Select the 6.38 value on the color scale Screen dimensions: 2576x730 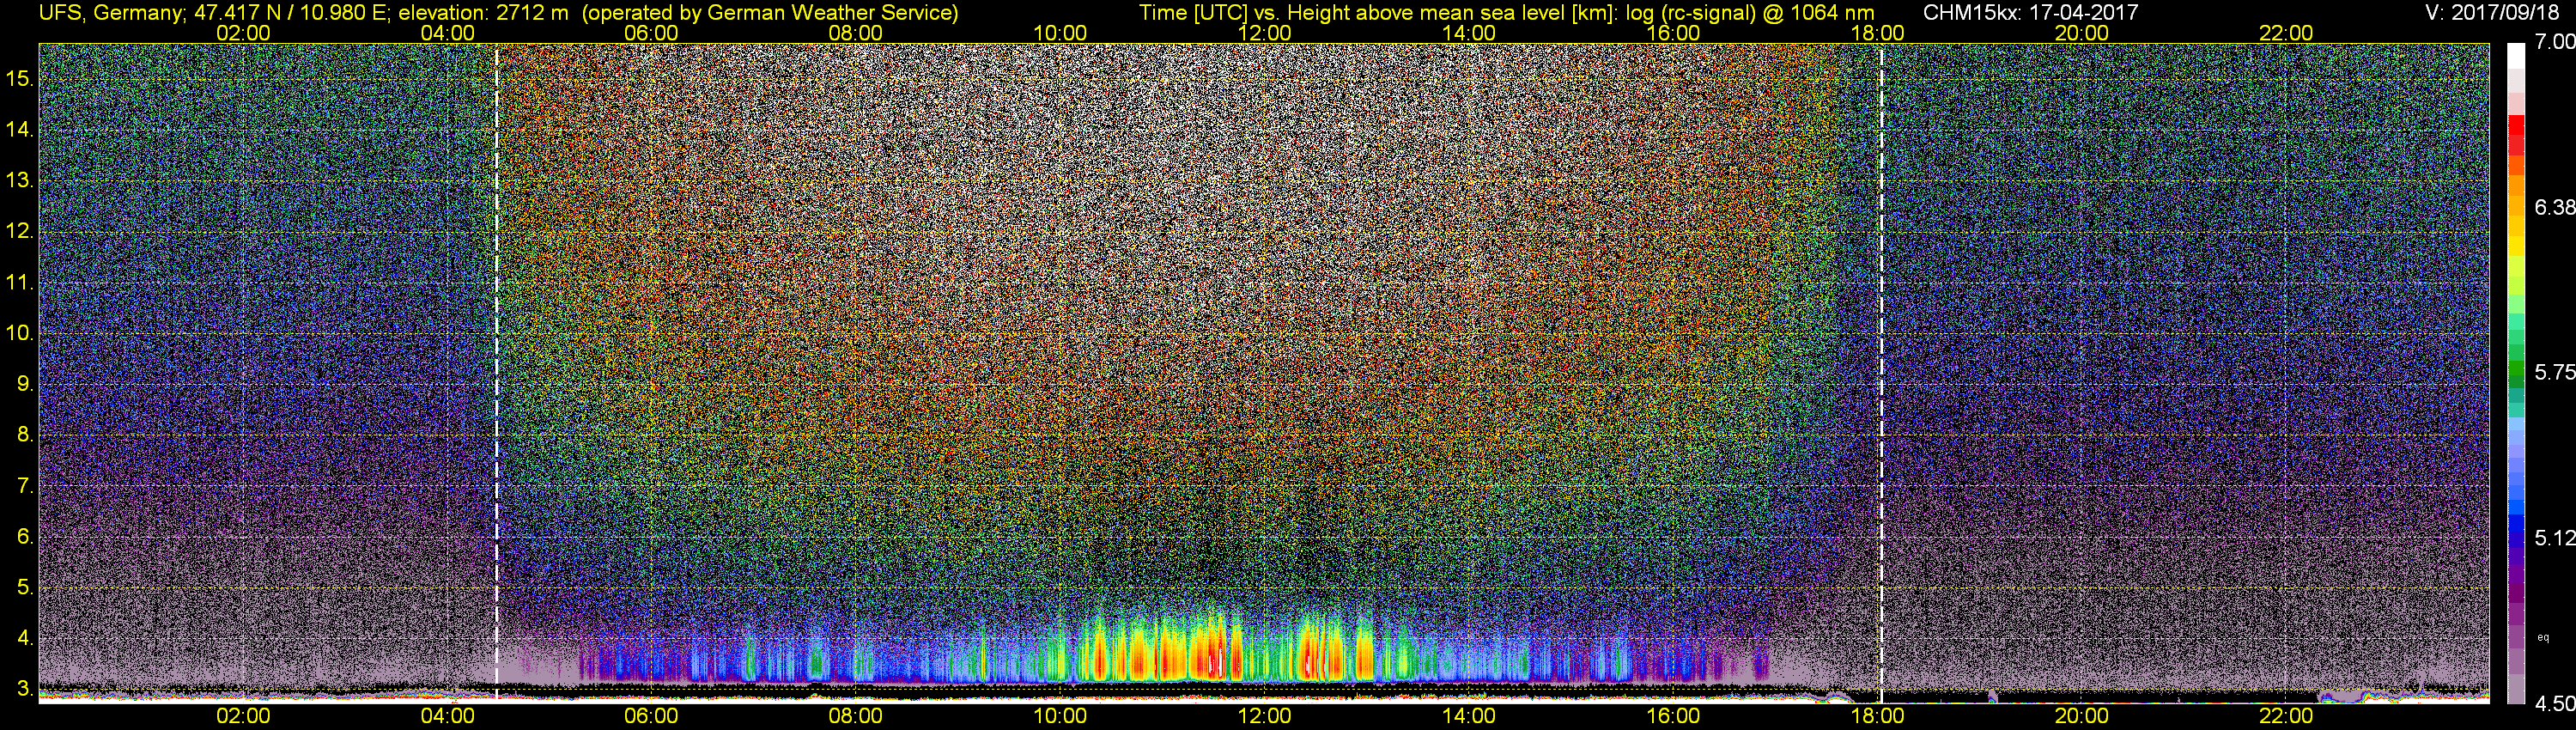pyautogui.click(x=2554, y=207)
